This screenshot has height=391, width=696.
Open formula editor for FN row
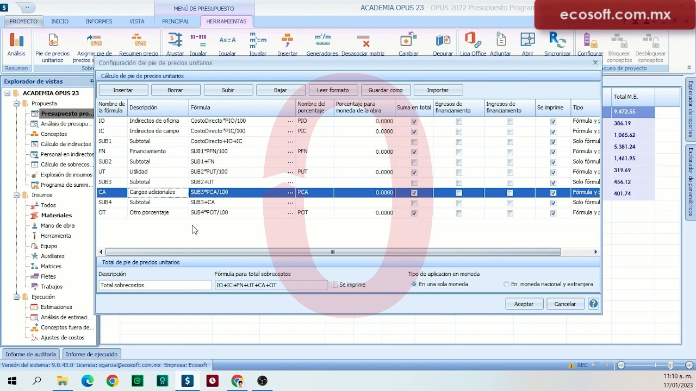point(290,152)
